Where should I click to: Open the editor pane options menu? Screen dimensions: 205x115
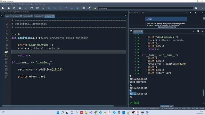[126, 16]
